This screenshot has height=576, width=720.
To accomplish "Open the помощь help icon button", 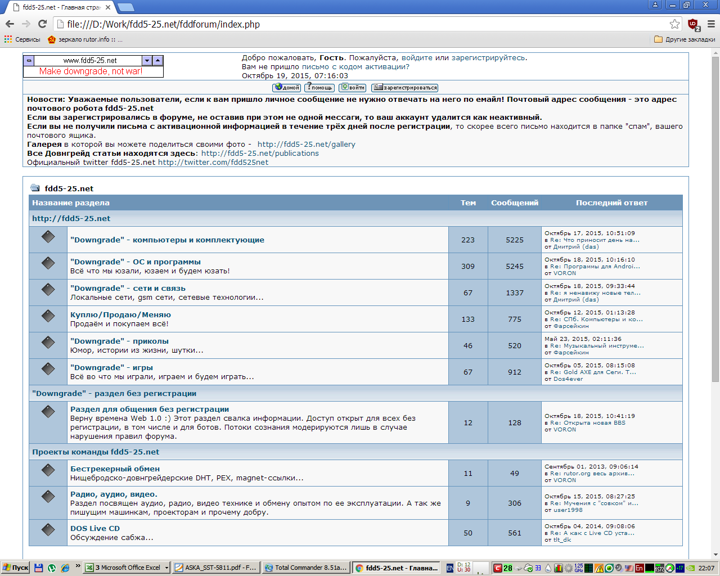I will 319,88.
